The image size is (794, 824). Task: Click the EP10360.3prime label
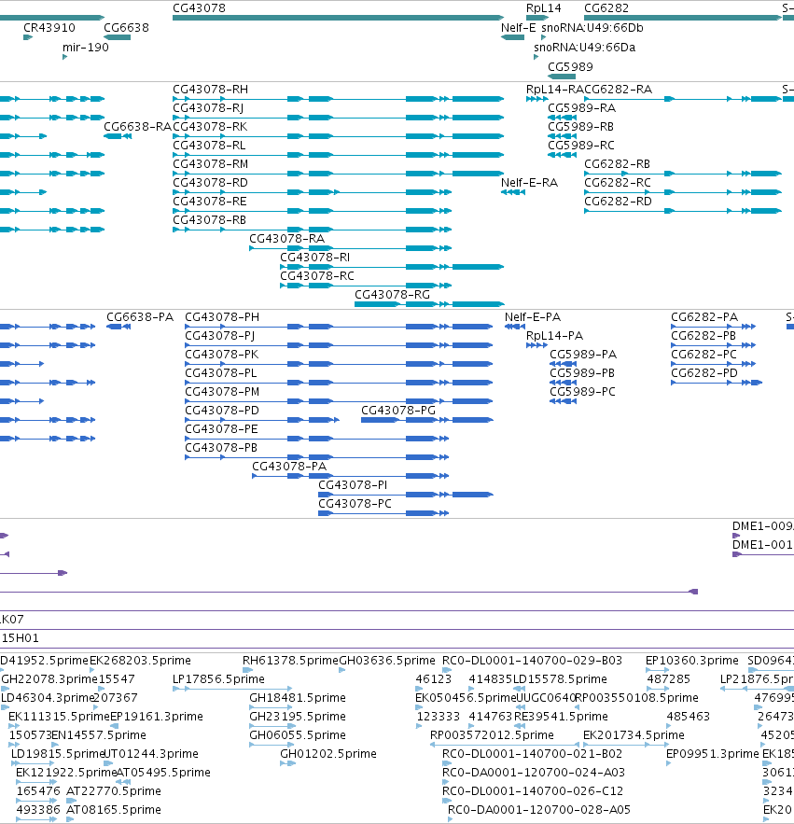pyautogui.click(x=692, y=661)
